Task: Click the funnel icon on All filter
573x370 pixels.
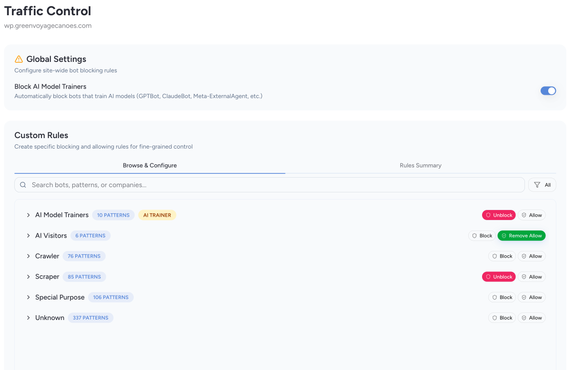Action: [x=537, y=185]
